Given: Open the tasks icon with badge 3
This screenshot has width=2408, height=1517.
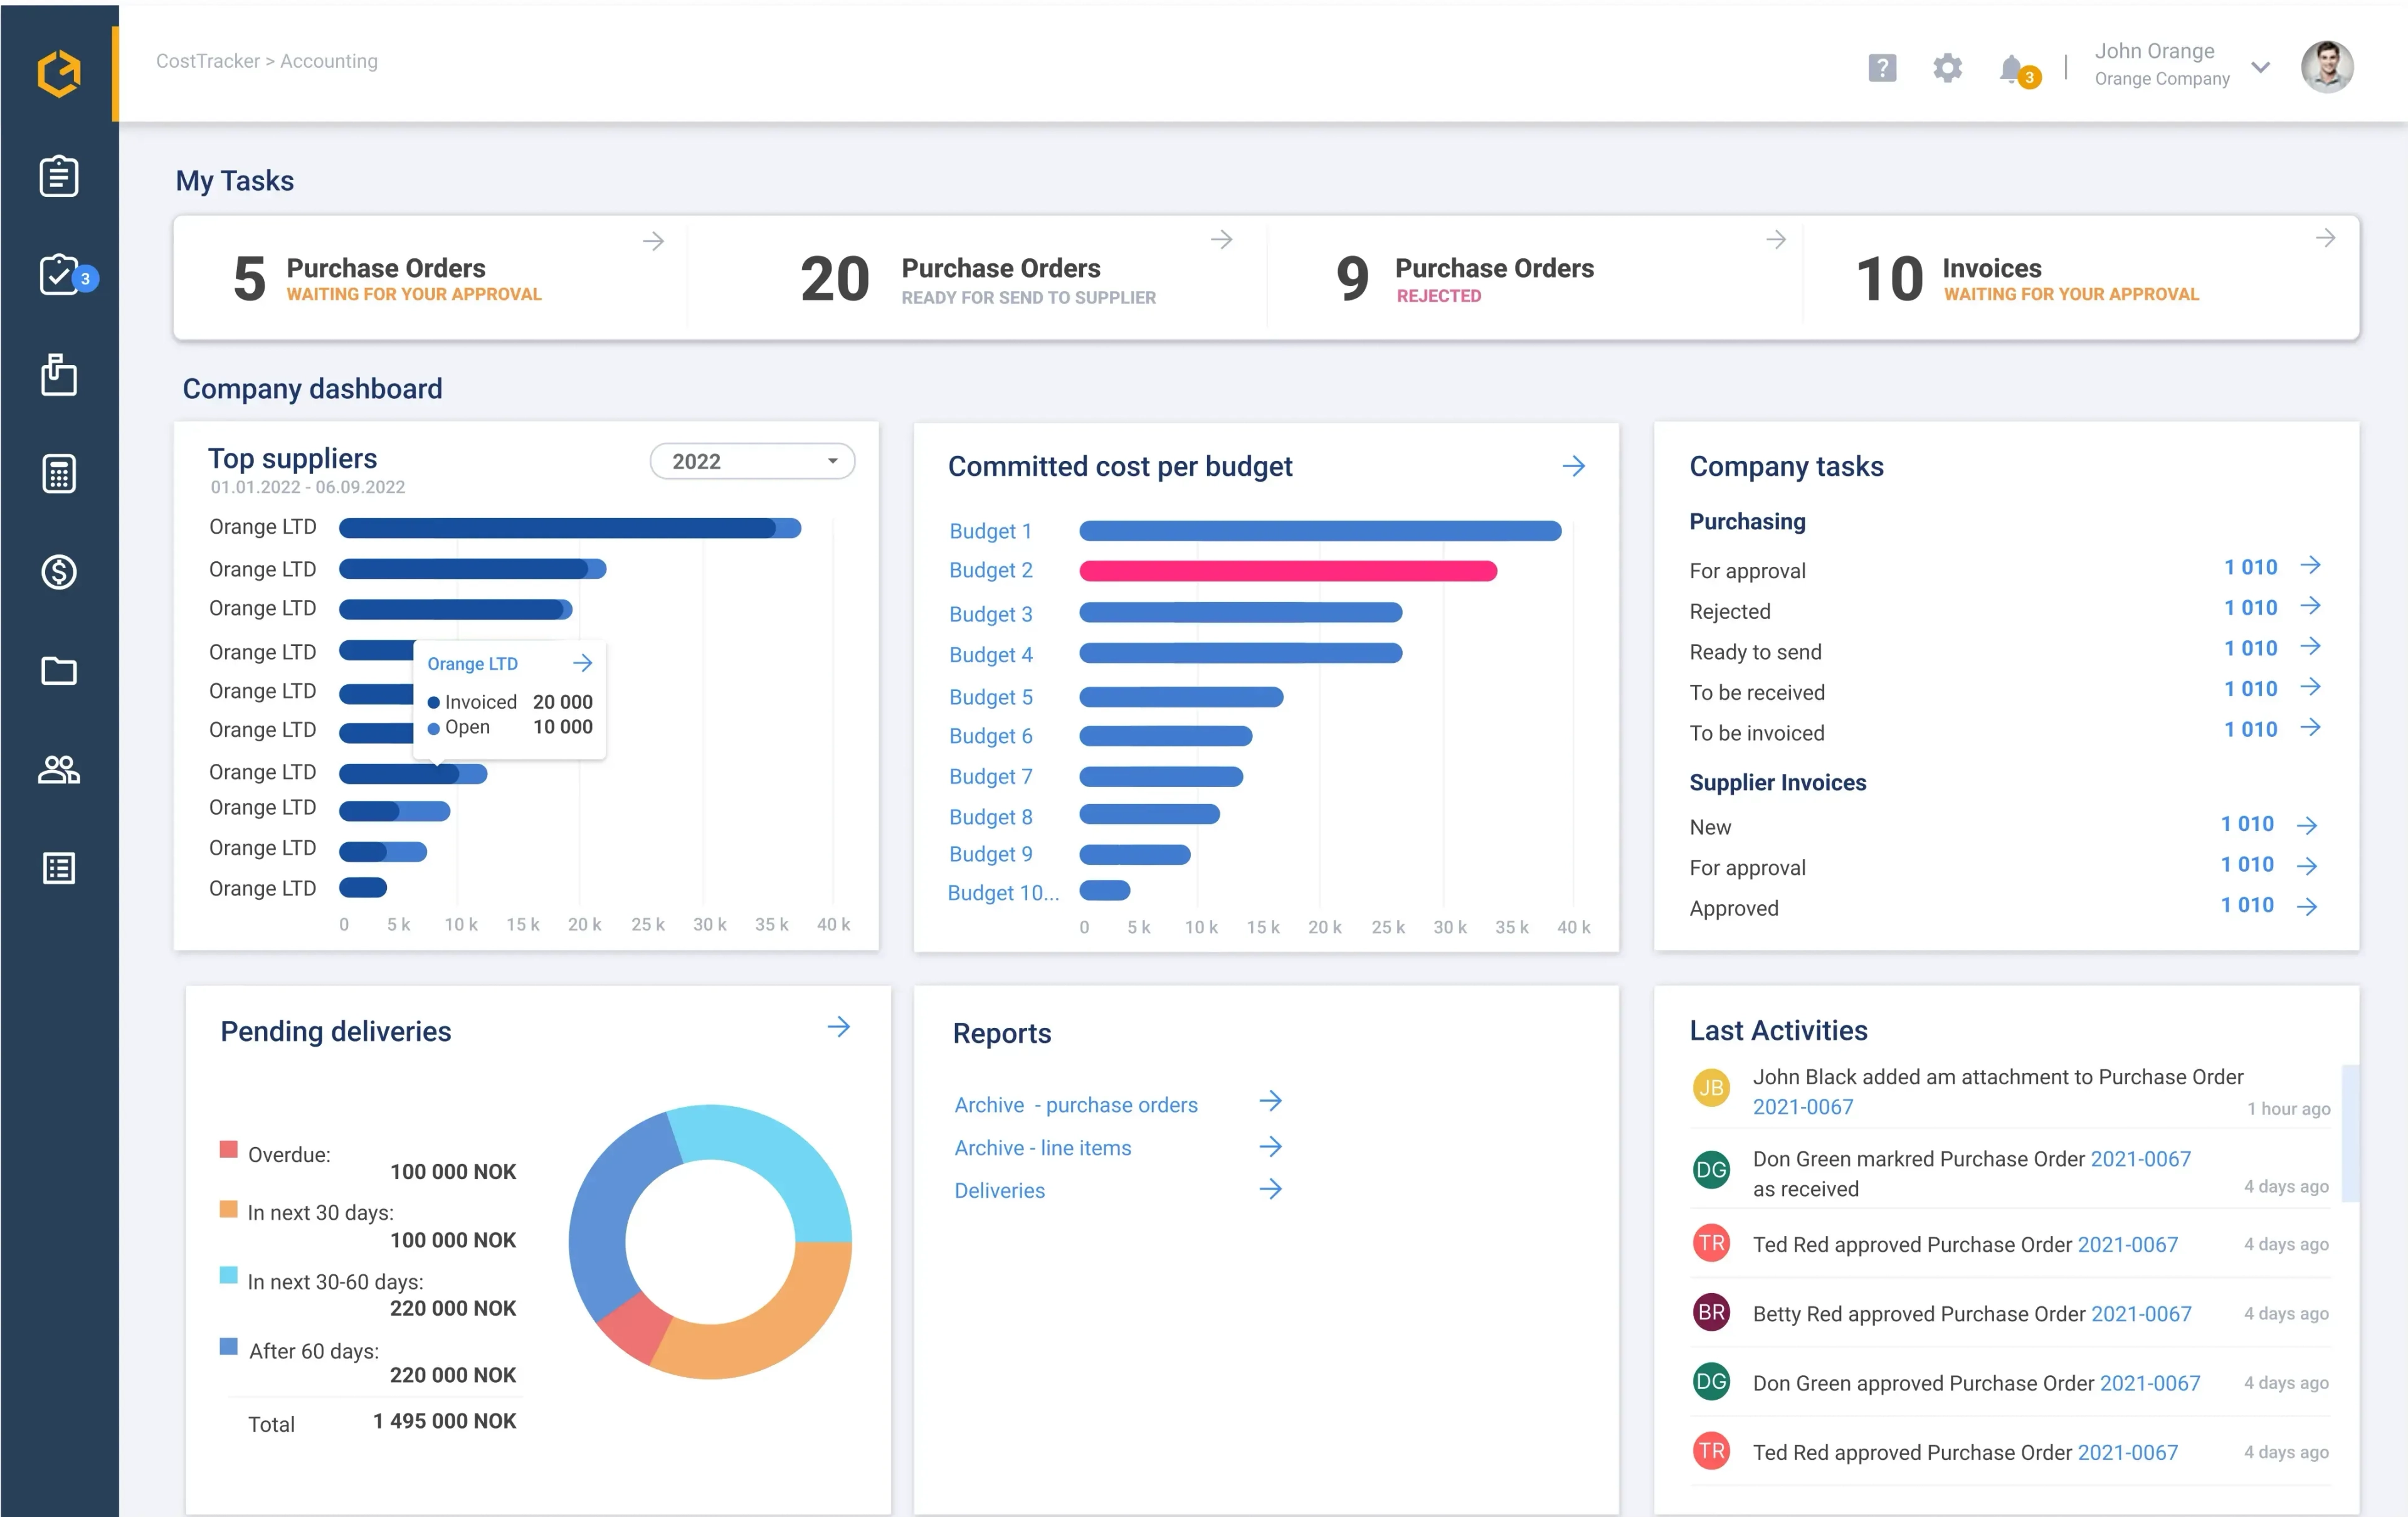Looking at the screenshot, I should pyautogui.click(x=60, y=275).
